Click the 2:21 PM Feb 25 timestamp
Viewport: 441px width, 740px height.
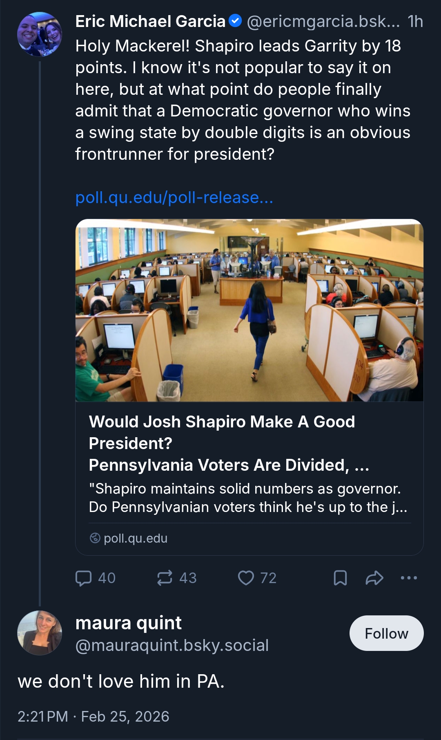[93, 716]
